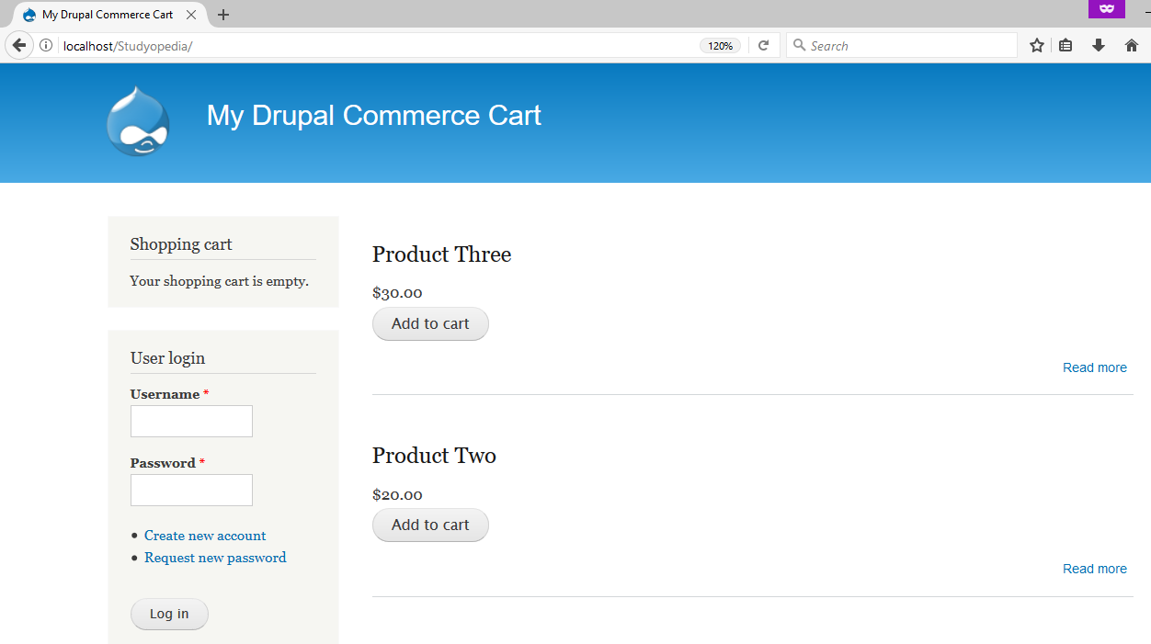This screenshot has width=1151, height=644.
Task: Open the downloads arrow icon
Action: [x=1099, y=45]
